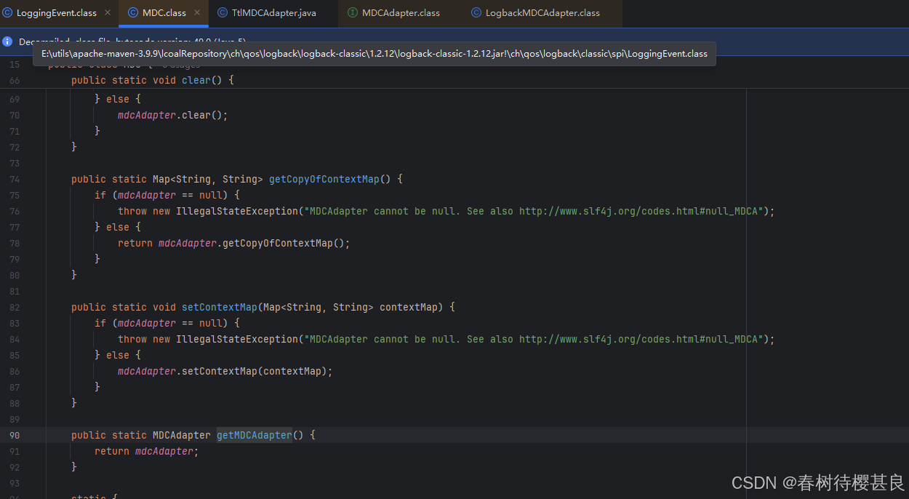Click line number 78 in the gutter

point(15,243)
